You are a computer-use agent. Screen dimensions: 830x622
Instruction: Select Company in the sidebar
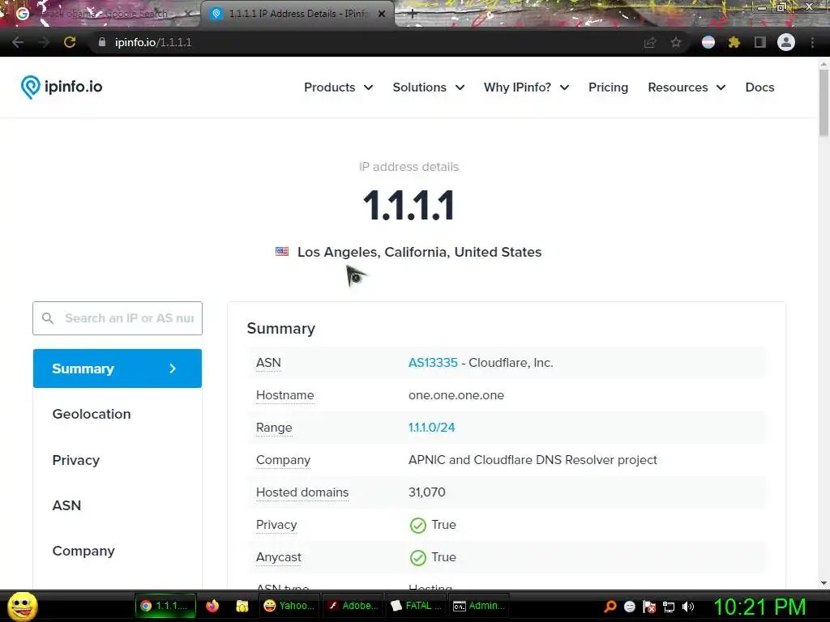(x=83, y=551)
